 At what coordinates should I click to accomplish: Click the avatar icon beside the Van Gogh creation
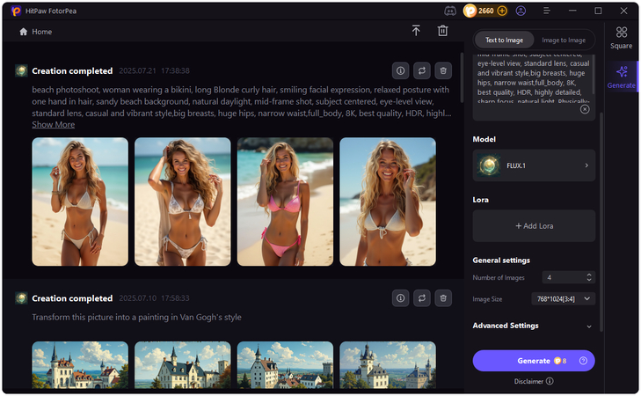tap(21, 298)
